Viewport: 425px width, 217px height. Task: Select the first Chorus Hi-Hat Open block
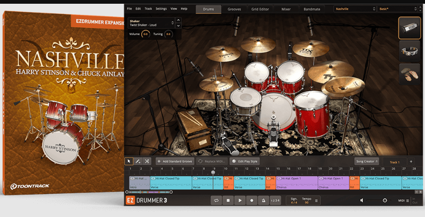click(x=297, y=183)
